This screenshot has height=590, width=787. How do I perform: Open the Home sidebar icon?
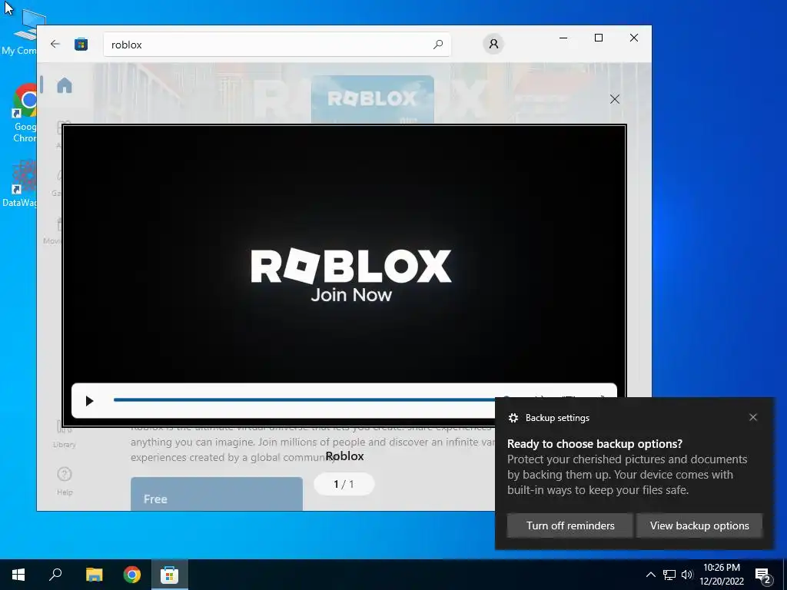tap(65, 85)
